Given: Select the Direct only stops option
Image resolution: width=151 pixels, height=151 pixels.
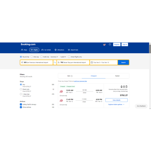Looking at the screenshot, I should [x=21, y=89].
